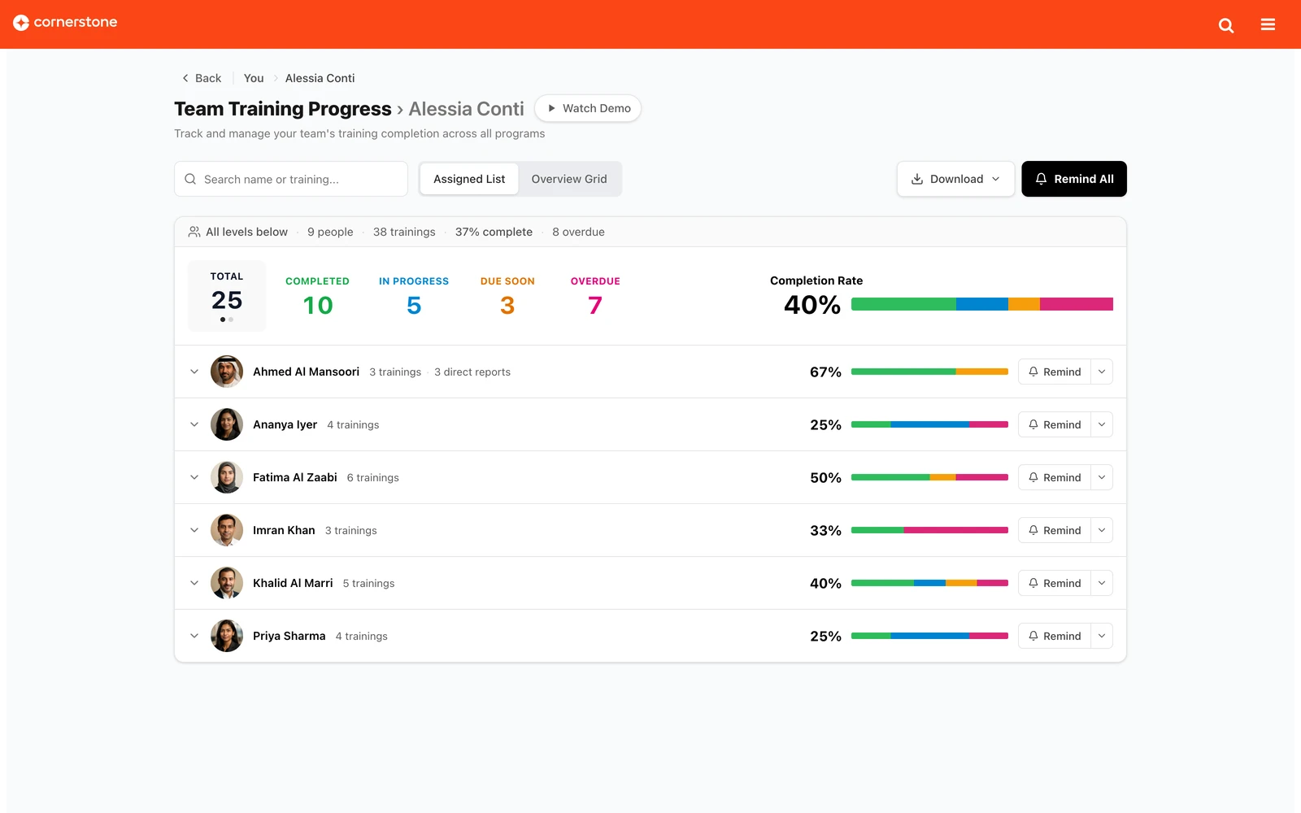Open remind options arrow for Imran Khan
The width and height of the screenshot is (1301, 813).
[1102, 530]
